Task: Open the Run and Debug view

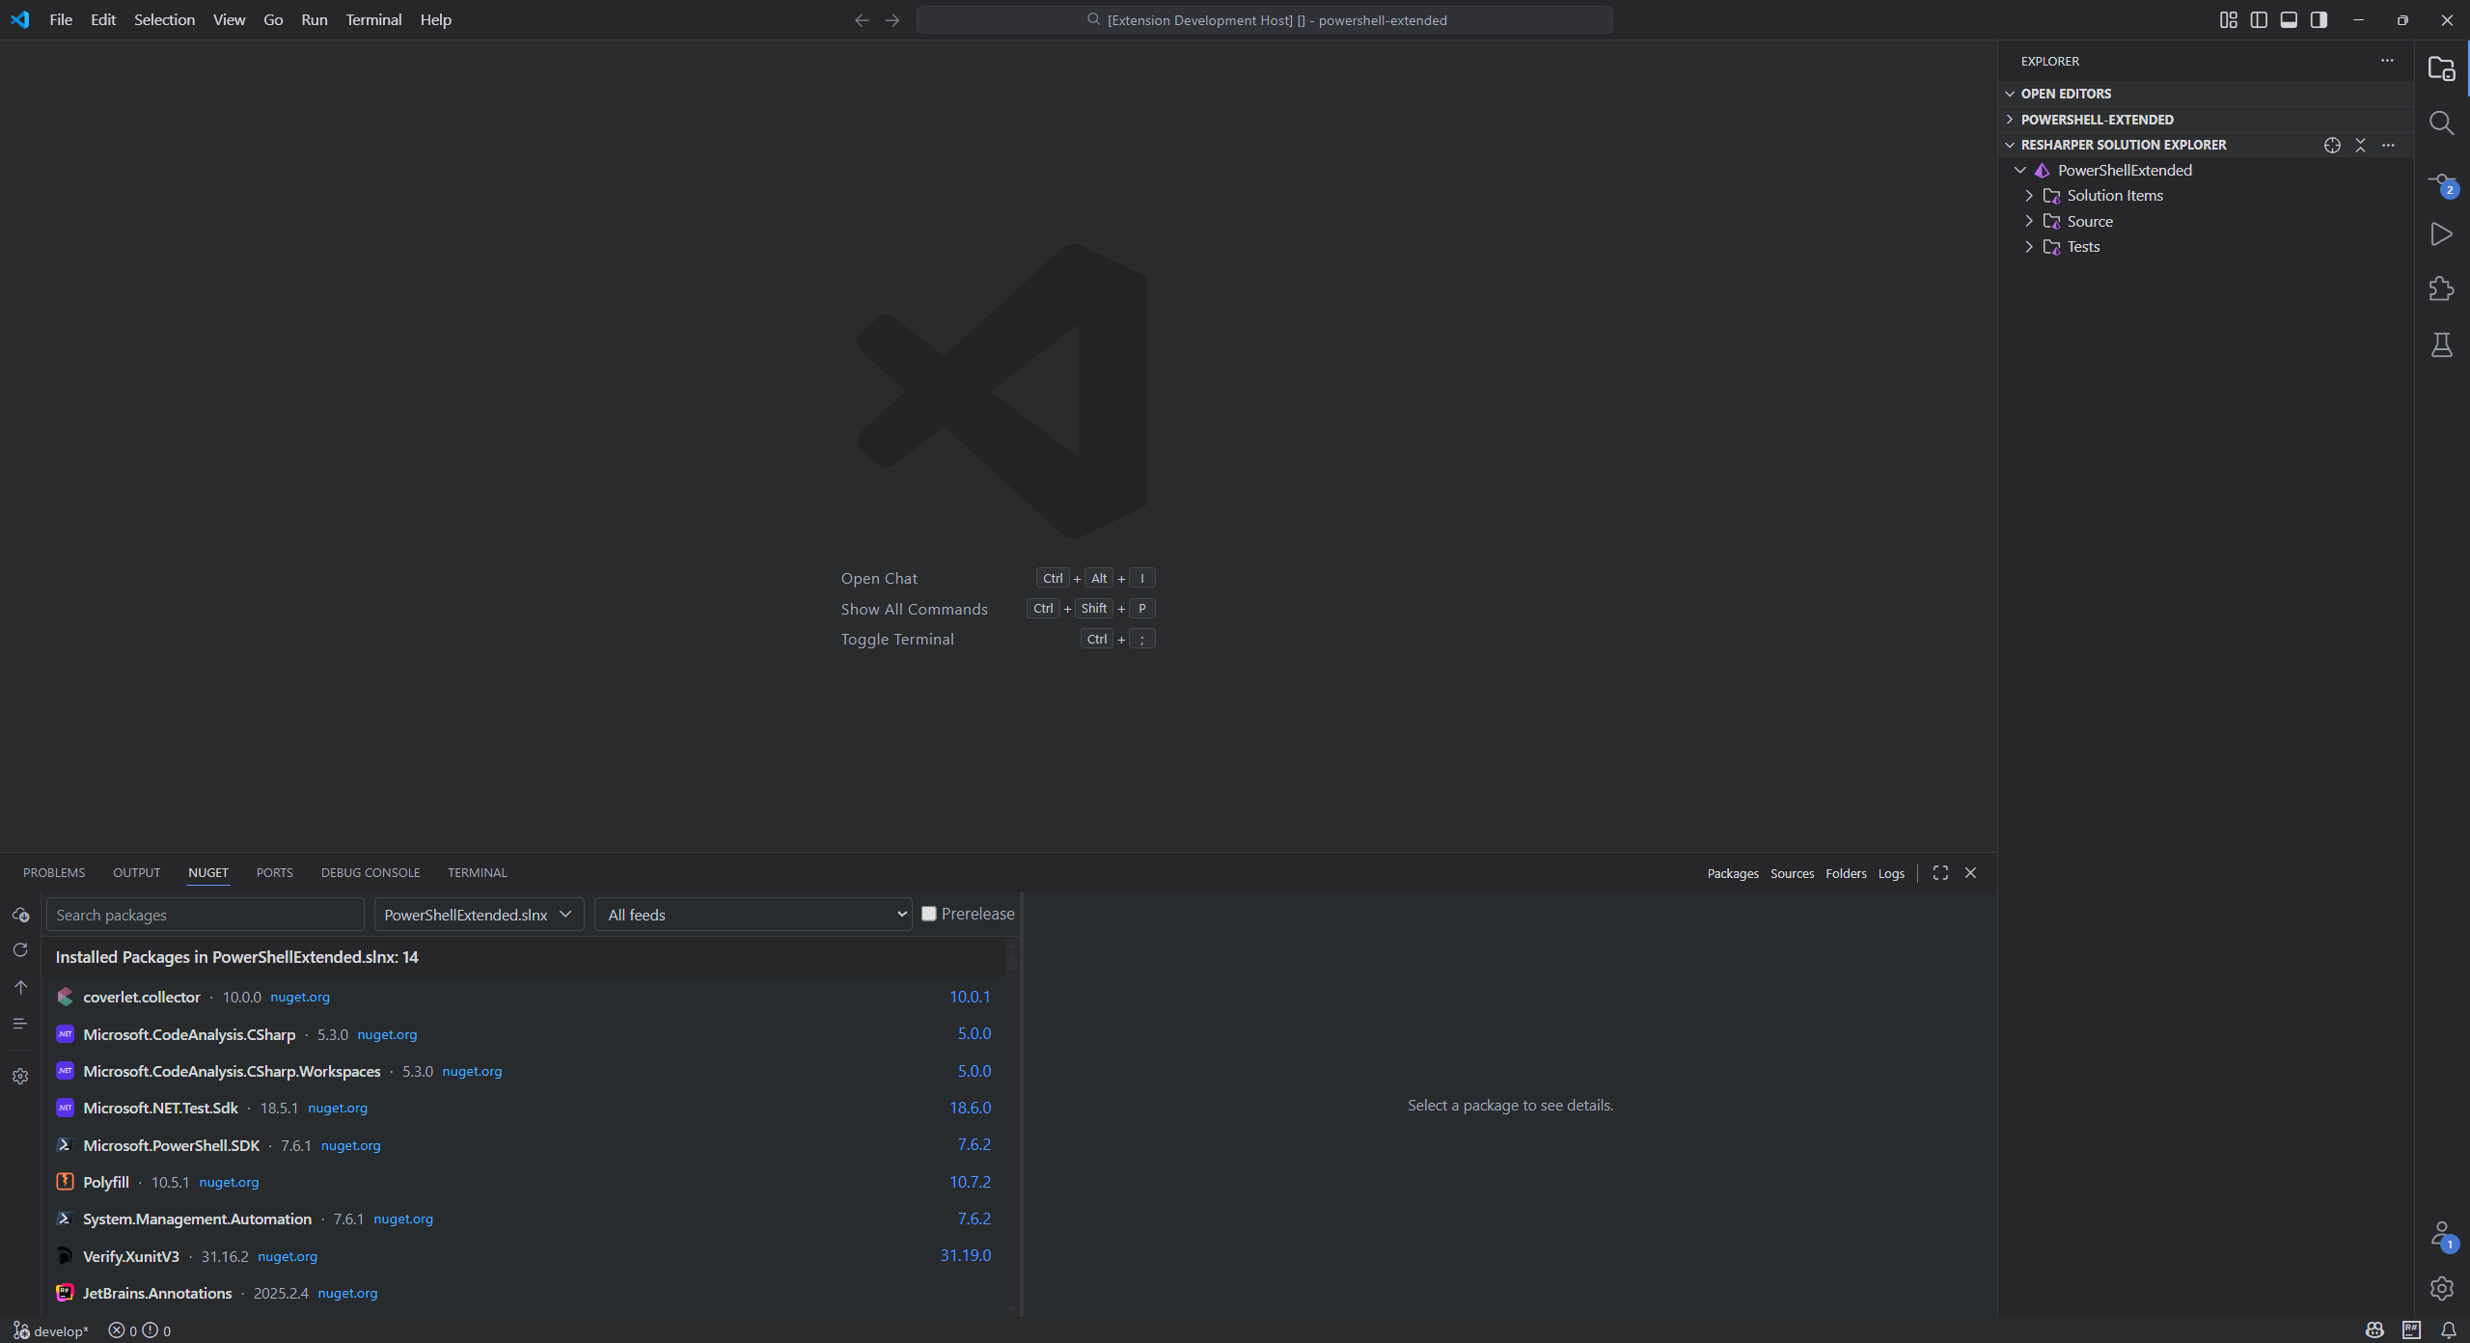Action: tap(2441, 234)
